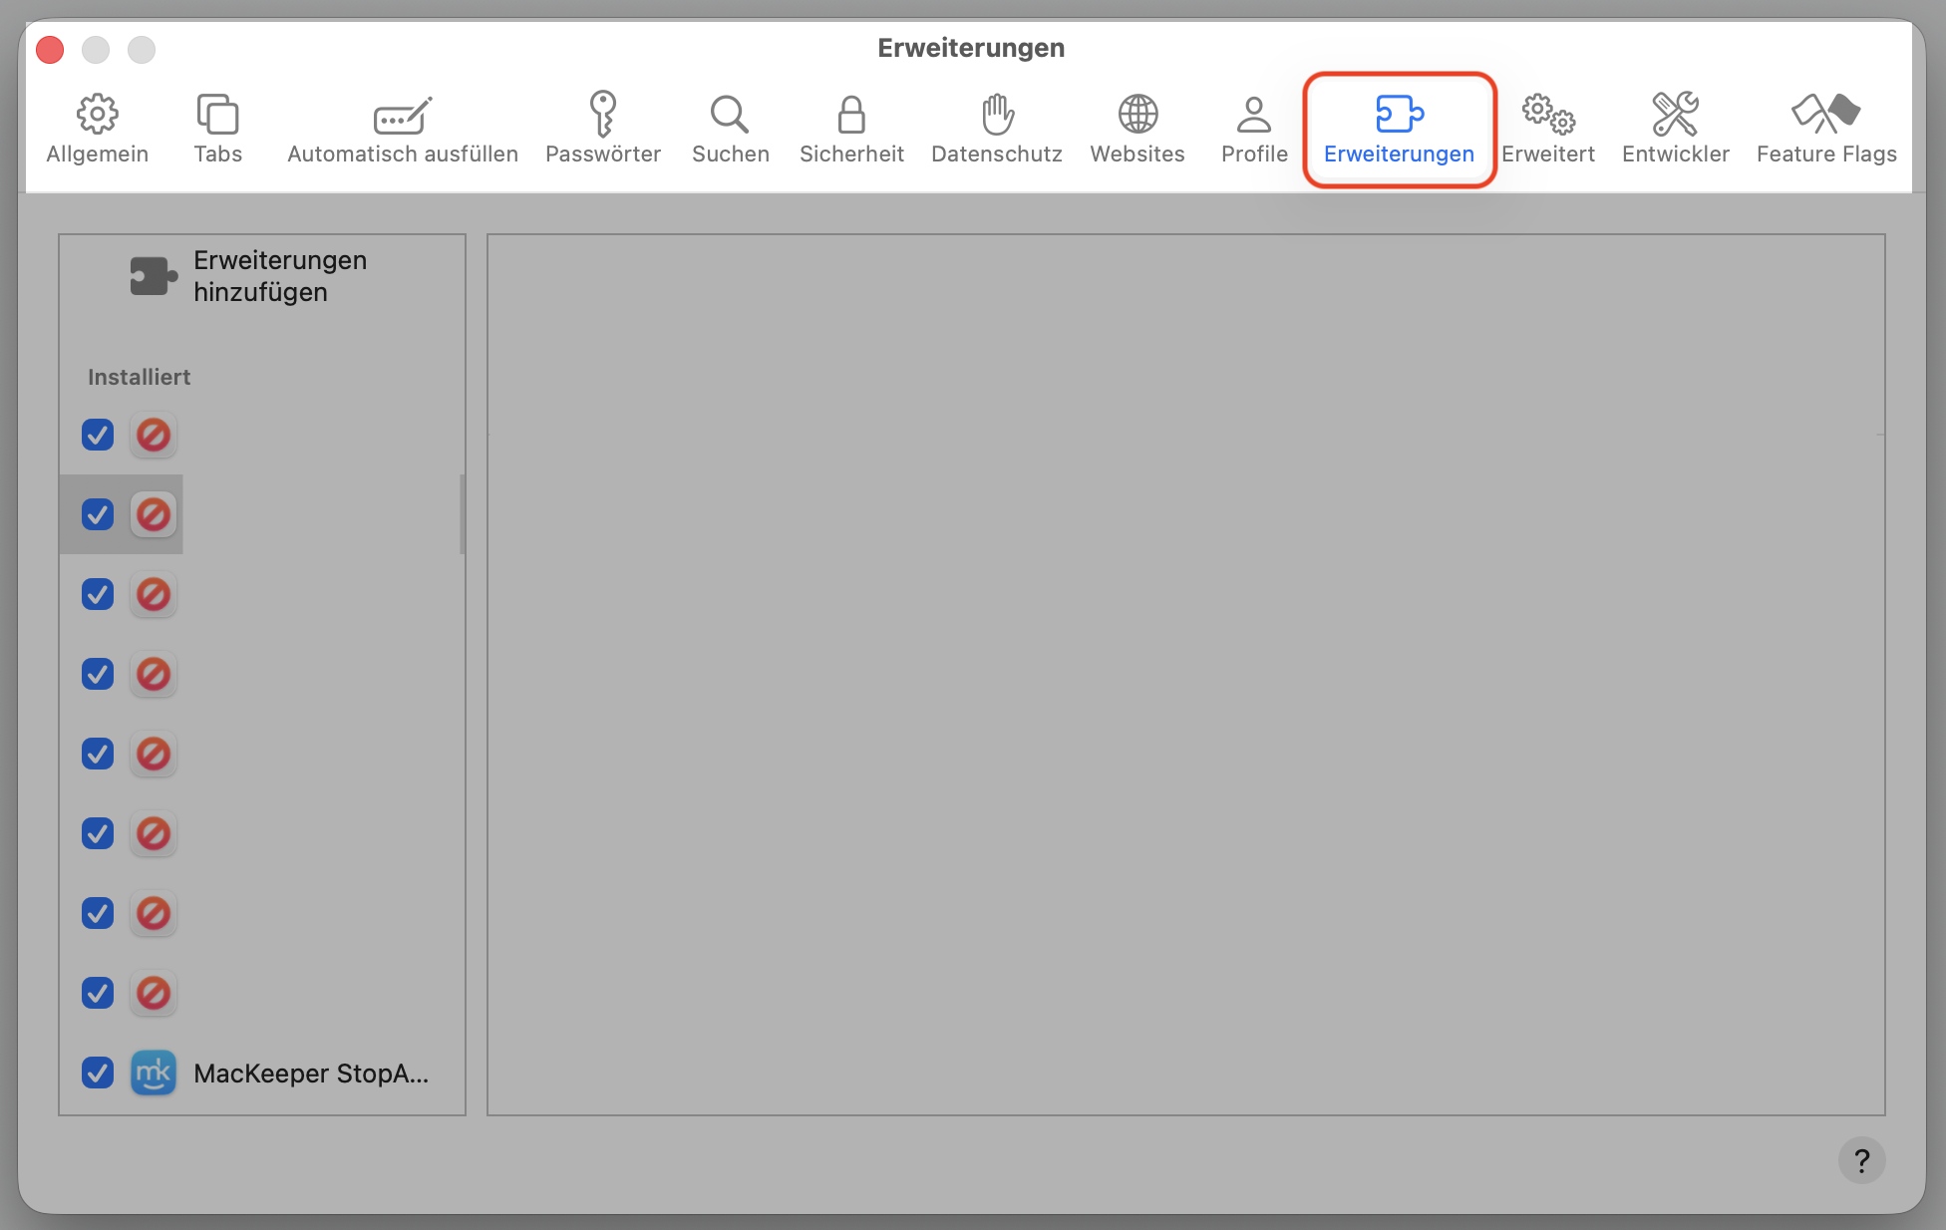Image resolution: width=1946 pixels, height=1230 pixels.
Task: Open the Profile person pane
Action: click(x=1254, y=130)
